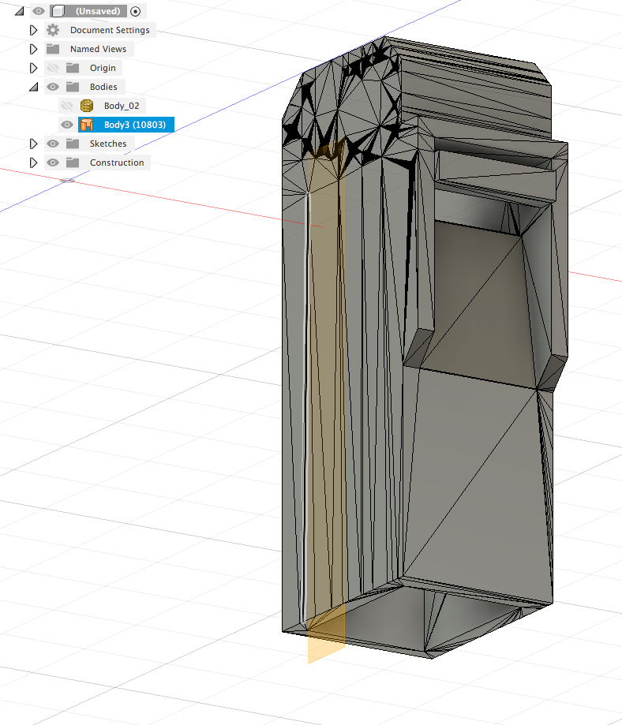Screen dimensions: 622x725
Task: Click the Construction folder icon
Action: pyautogui.click(x=73, y=163)
